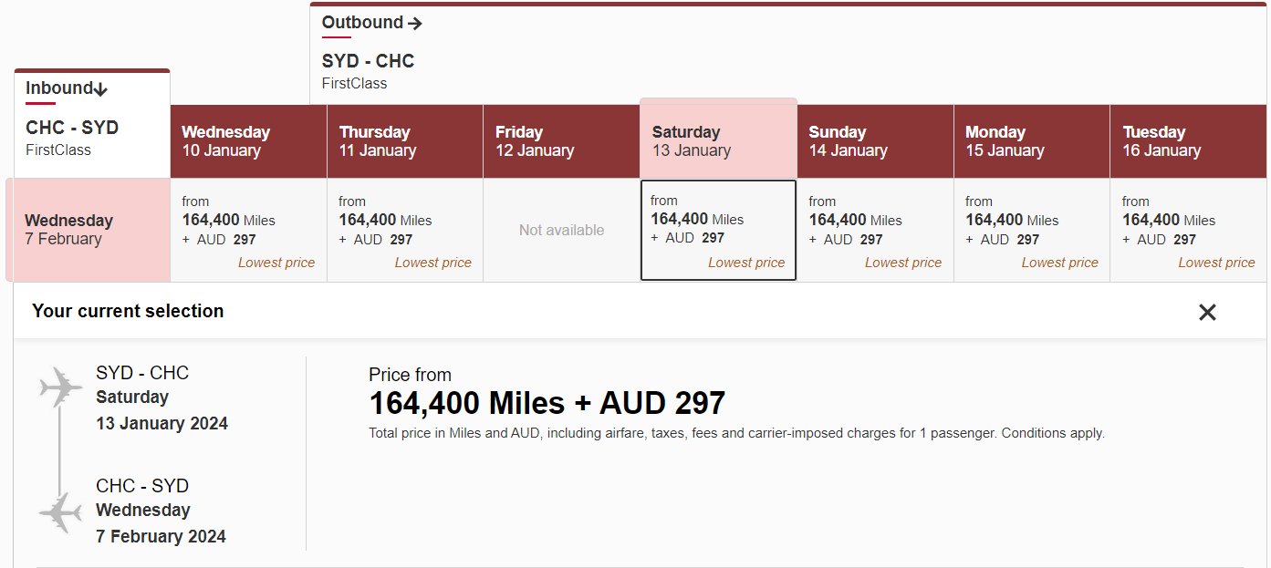Select Thursday 11 January column header
1271x568 pixels.
pyautogui.click(x=405, y=141)
